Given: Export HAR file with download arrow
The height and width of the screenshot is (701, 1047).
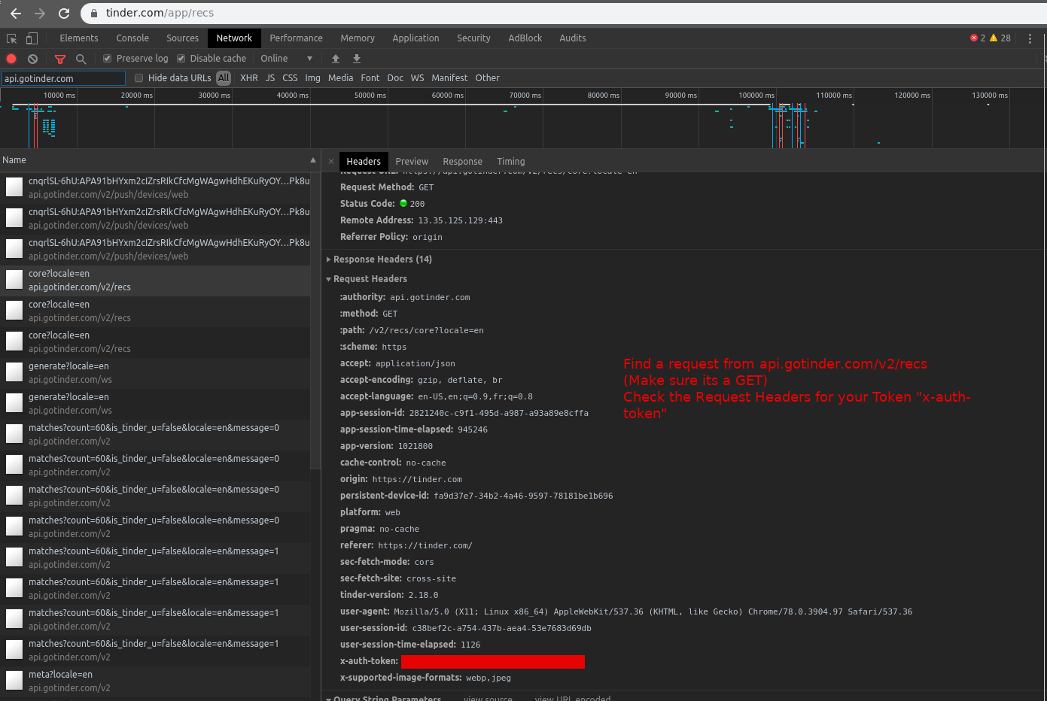Looking at the screenshot, I should pos(357,59).
